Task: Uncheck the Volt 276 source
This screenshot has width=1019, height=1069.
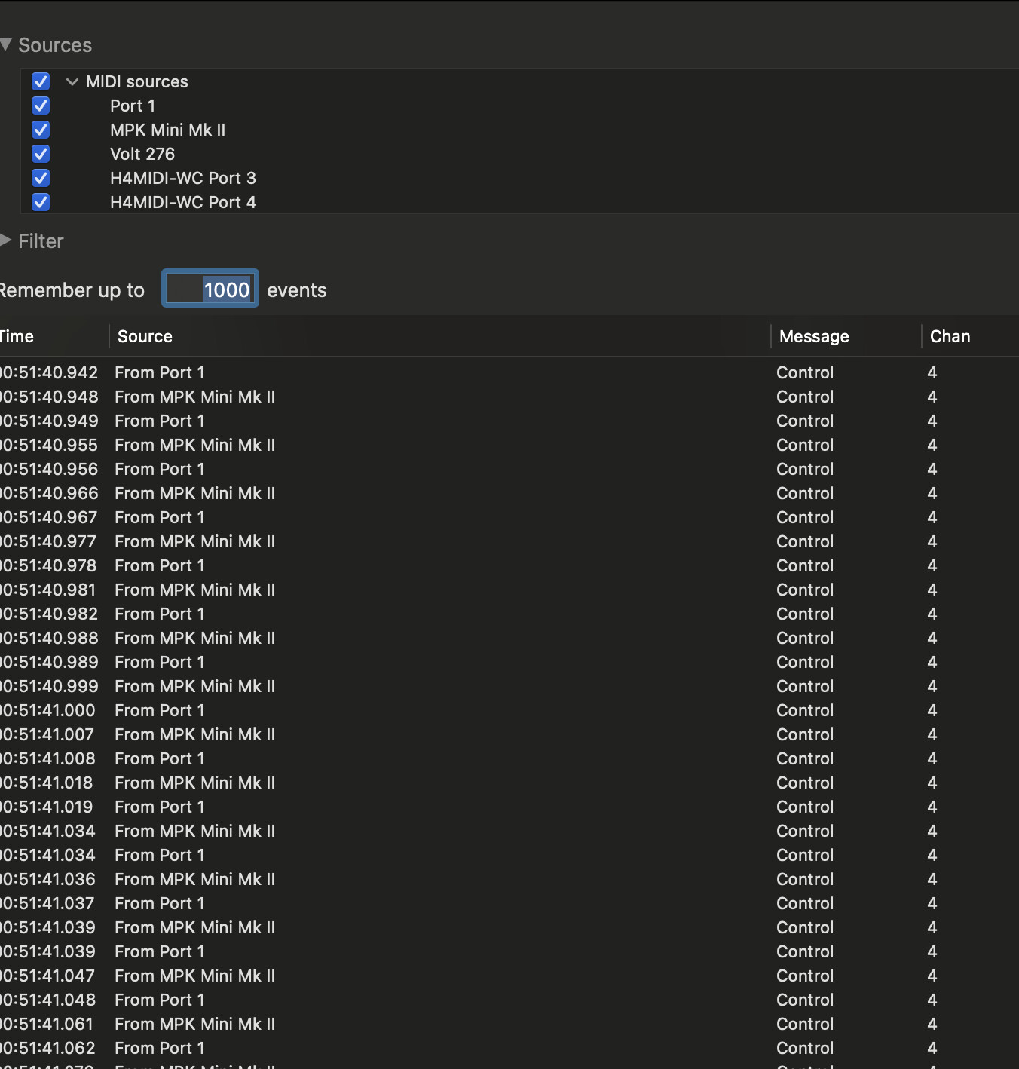Action: coord(41,154)
